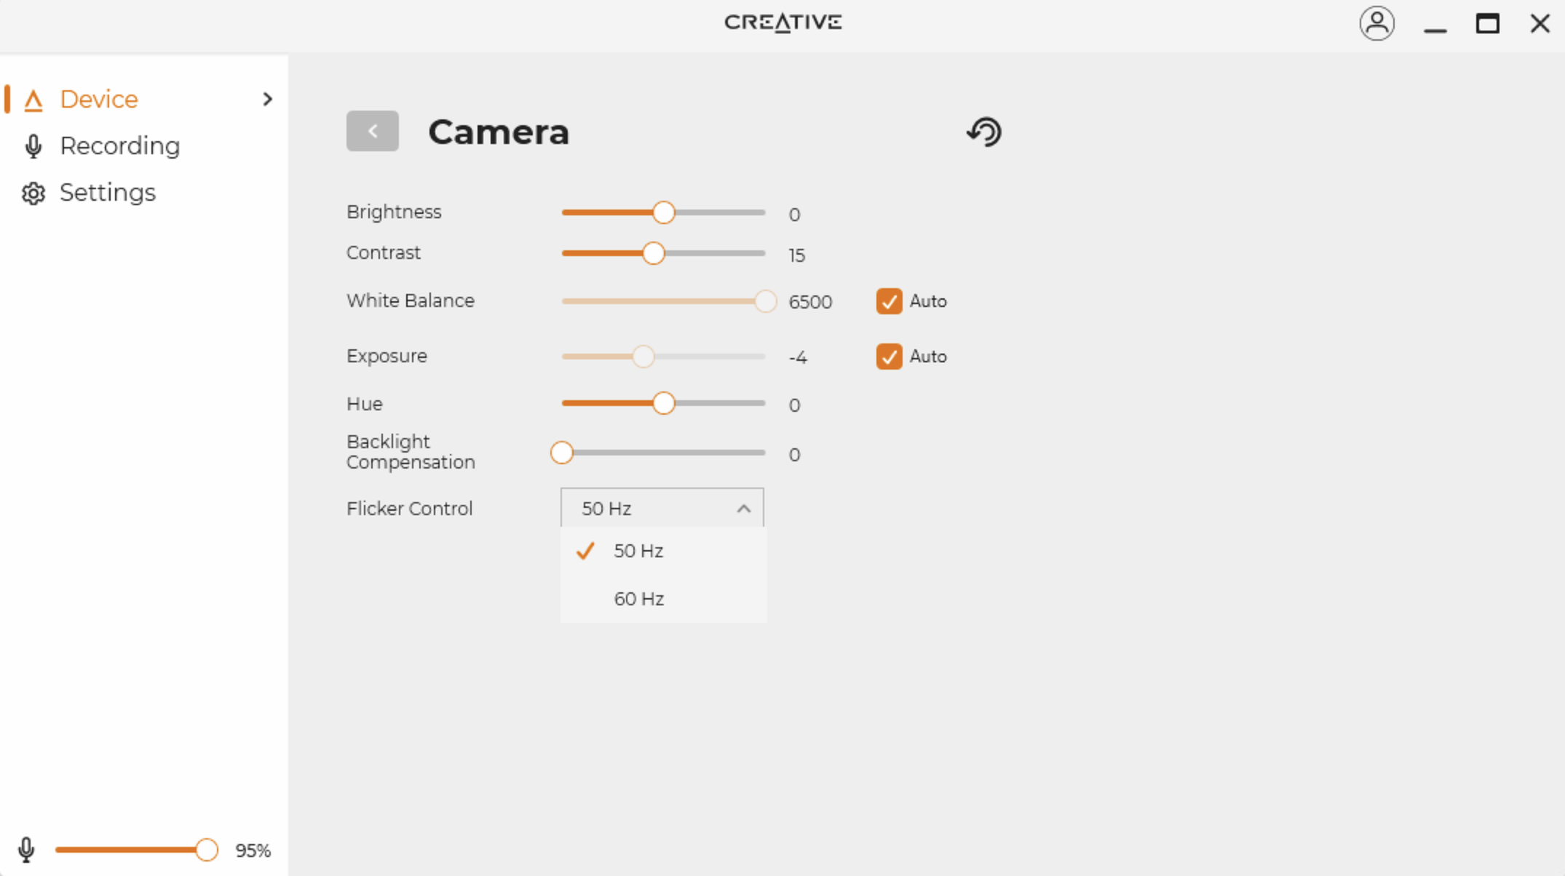Uncheck Auto for White Balance
Viewport: 1565px width, 876px height.
click(889, 301)
